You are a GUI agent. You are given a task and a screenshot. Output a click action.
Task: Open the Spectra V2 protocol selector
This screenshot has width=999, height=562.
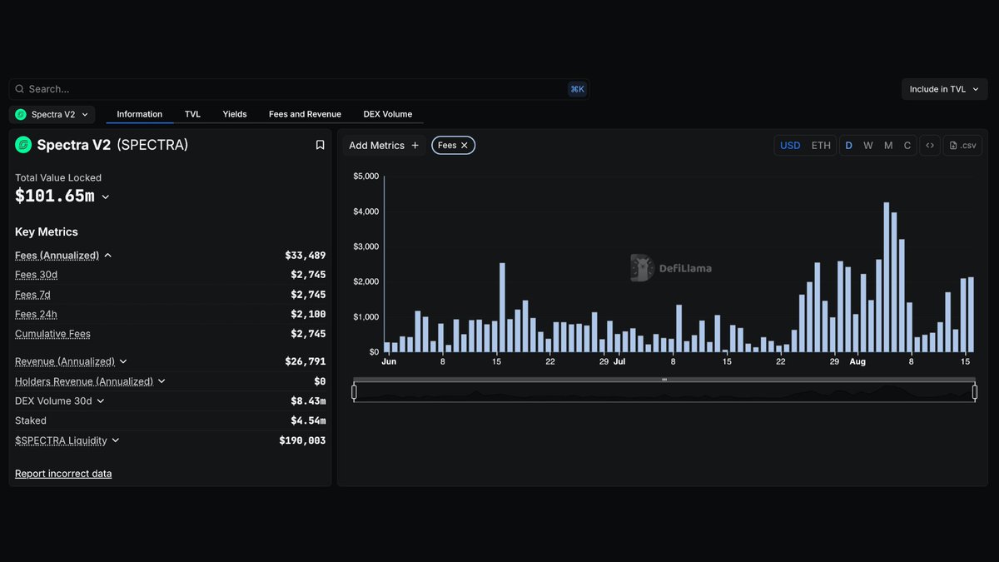(x=52, y=115)
